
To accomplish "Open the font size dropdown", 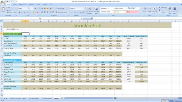I will pyautogui.click(x=33, y=8).
